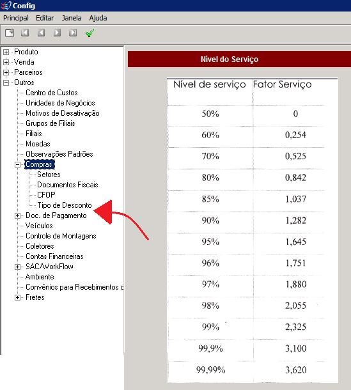Expand the Doc. de Pagamento node
This screenshot has width=351, height=390.
(17, 215)
